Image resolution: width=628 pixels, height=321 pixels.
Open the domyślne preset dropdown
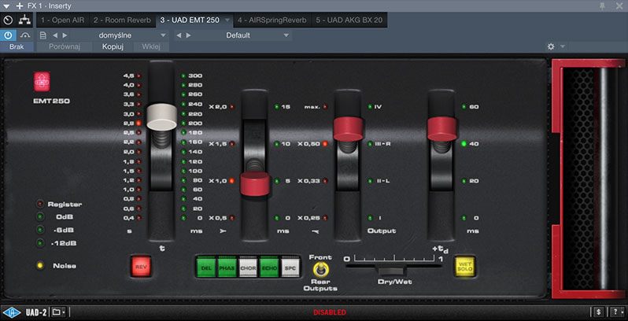[x=164, y=35]
